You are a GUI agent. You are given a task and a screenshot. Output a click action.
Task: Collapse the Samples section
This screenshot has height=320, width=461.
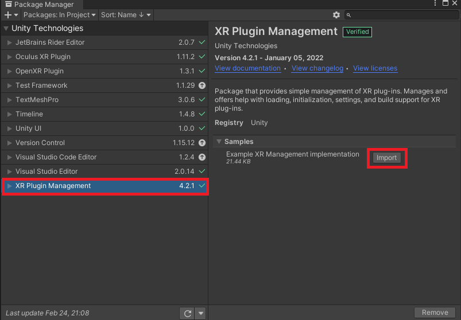pos(219,142)
